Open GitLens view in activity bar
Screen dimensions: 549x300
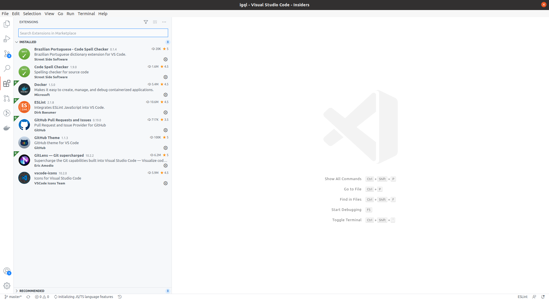pyautogui.click(x=7, y=113)
